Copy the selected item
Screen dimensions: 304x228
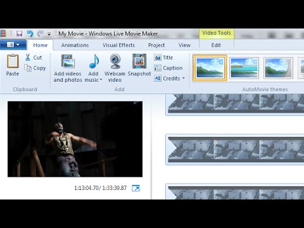(x=35, y=68)
